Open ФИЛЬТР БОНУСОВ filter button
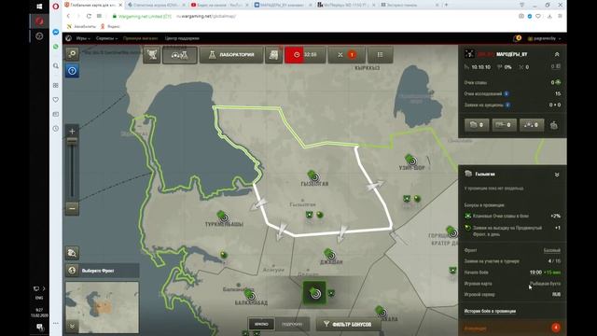The height and width of the screenshot is (336, 597). click(x=348, y=324)
